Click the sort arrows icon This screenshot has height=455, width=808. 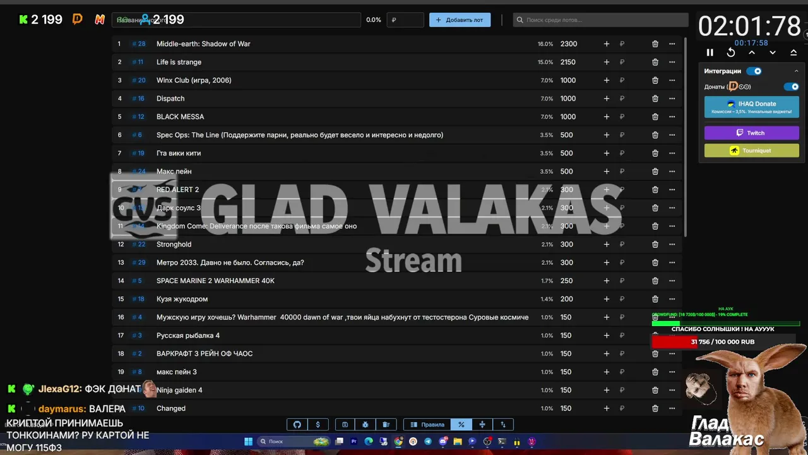[x=503, y=425]
